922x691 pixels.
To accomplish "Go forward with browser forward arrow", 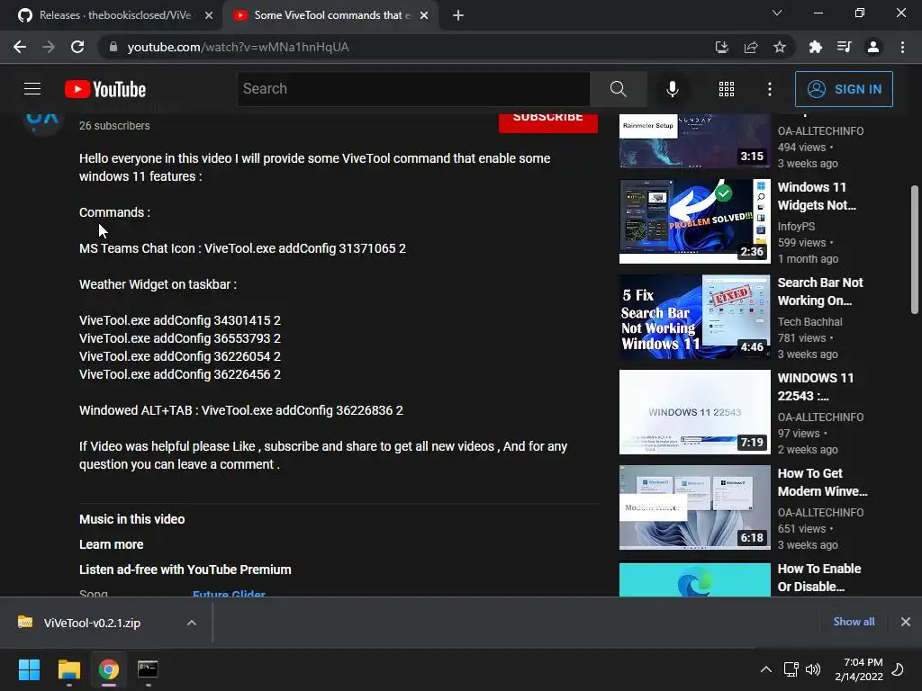I will [49, 47].
